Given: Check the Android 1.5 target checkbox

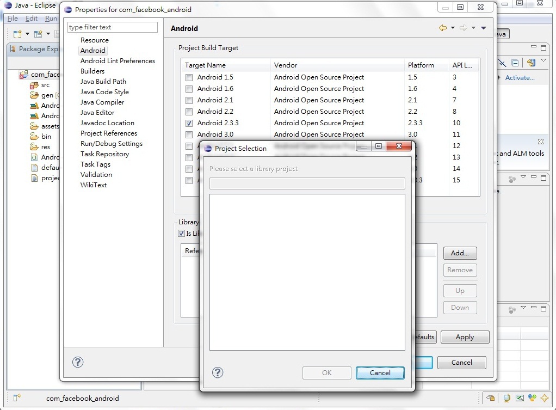Looking at the screenshot, I should point(189,77).
